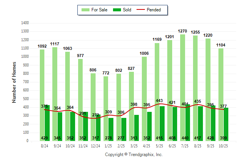Select the 7/25 For Sale bar labeled 1270

coord(182,76)
